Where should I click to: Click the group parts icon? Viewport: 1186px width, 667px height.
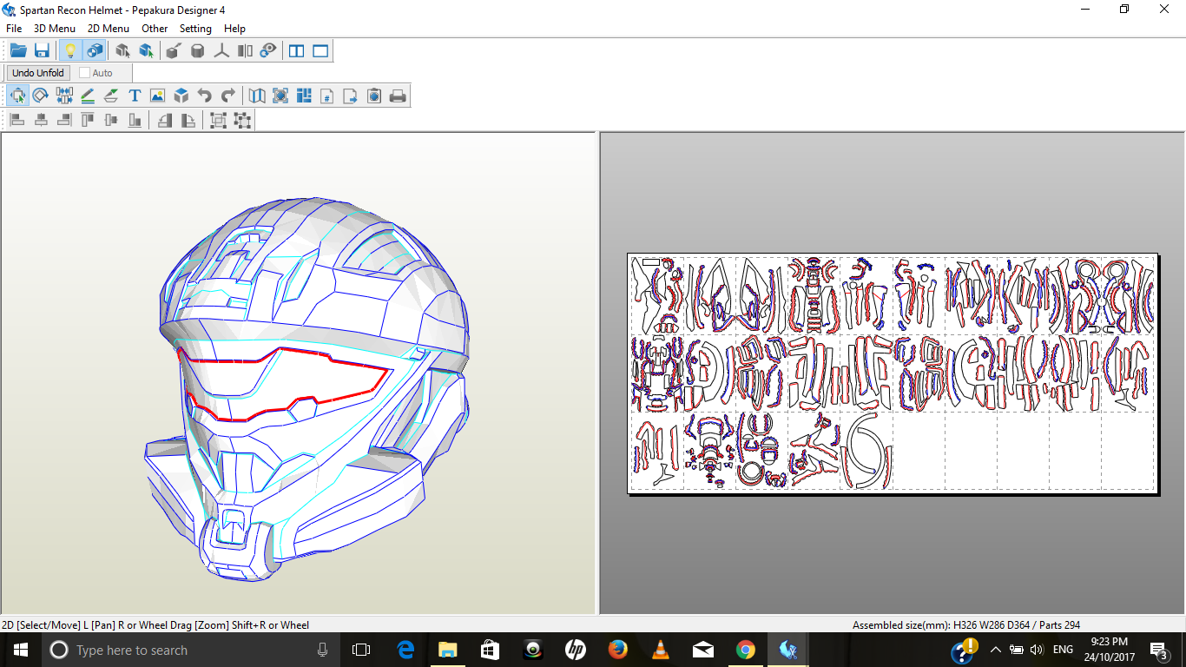[x=218, y=120]
